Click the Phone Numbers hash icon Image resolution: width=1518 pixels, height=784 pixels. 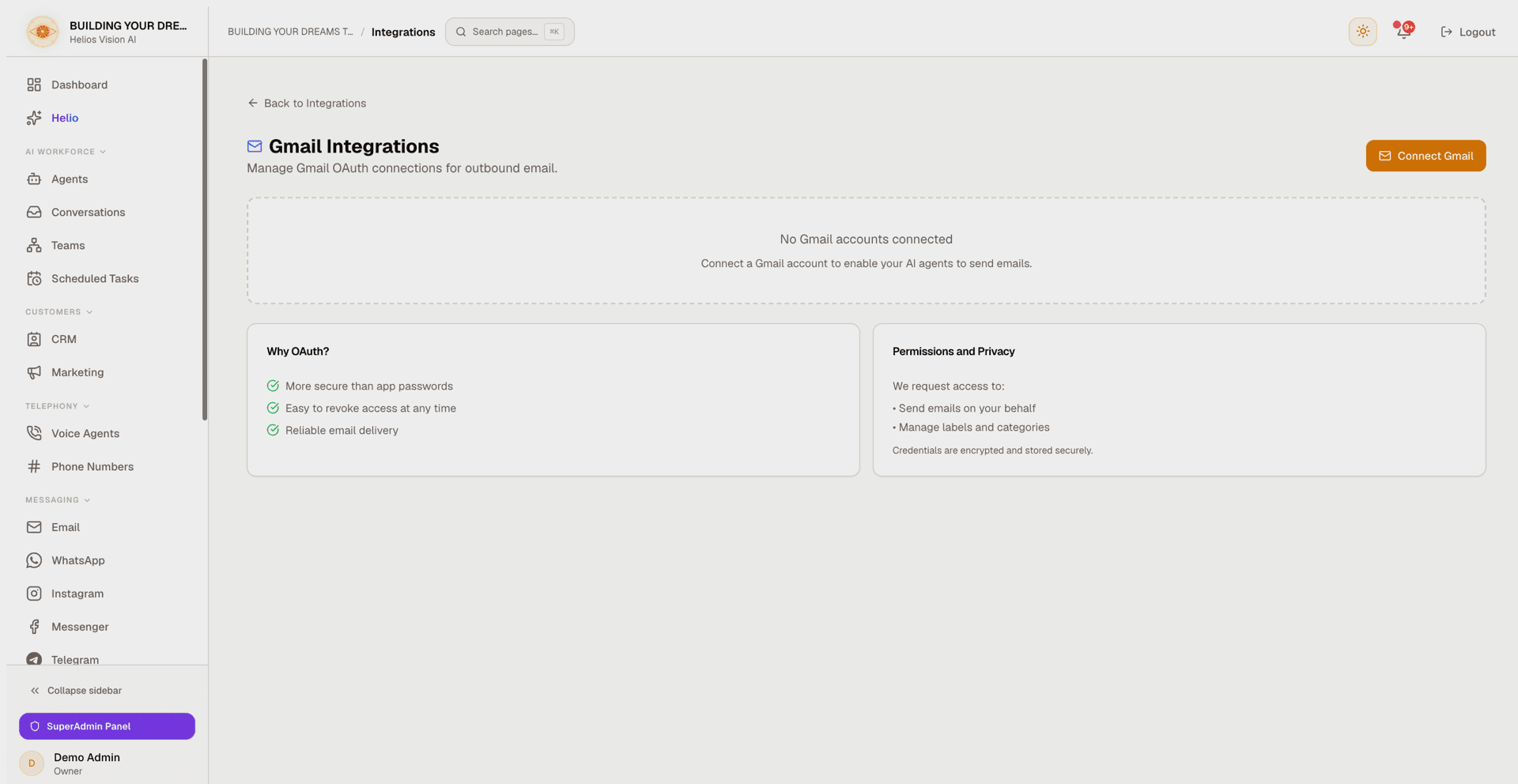point(34,466)
